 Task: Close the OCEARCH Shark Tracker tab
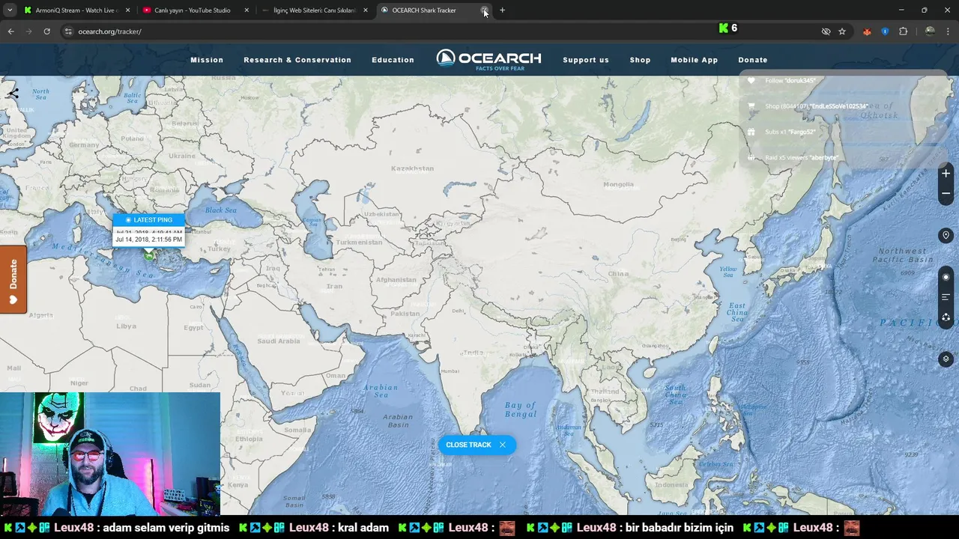pos(485,10)
